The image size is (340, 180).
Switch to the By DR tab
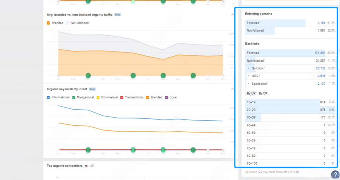pos(263,93)
